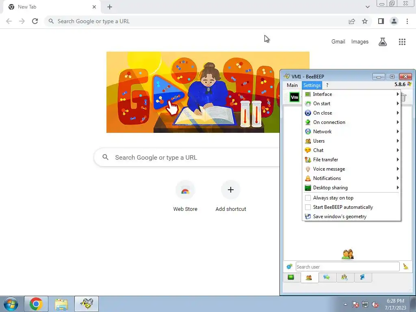Image resolution: width=416 pixels, height=312 pixels.
Task: Open the On start settings entry
Action: (351, 104)
